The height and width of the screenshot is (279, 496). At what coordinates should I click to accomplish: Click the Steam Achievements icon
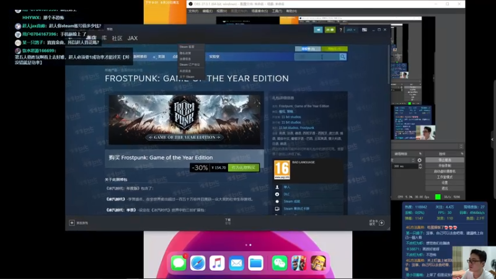click(277, 201)
